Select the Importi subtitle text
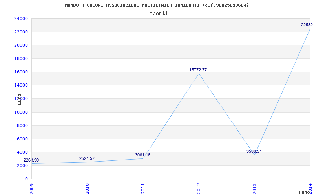314x196 pixels. pyautogui.click(x=157, y=13)
